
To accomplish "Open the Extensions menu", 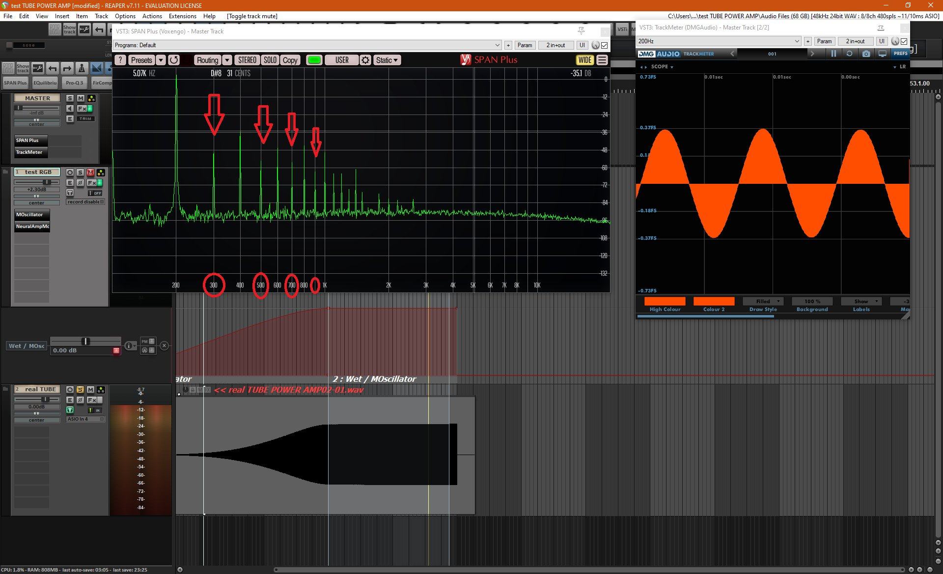I will pyautogui.click(x=182, y=16).
